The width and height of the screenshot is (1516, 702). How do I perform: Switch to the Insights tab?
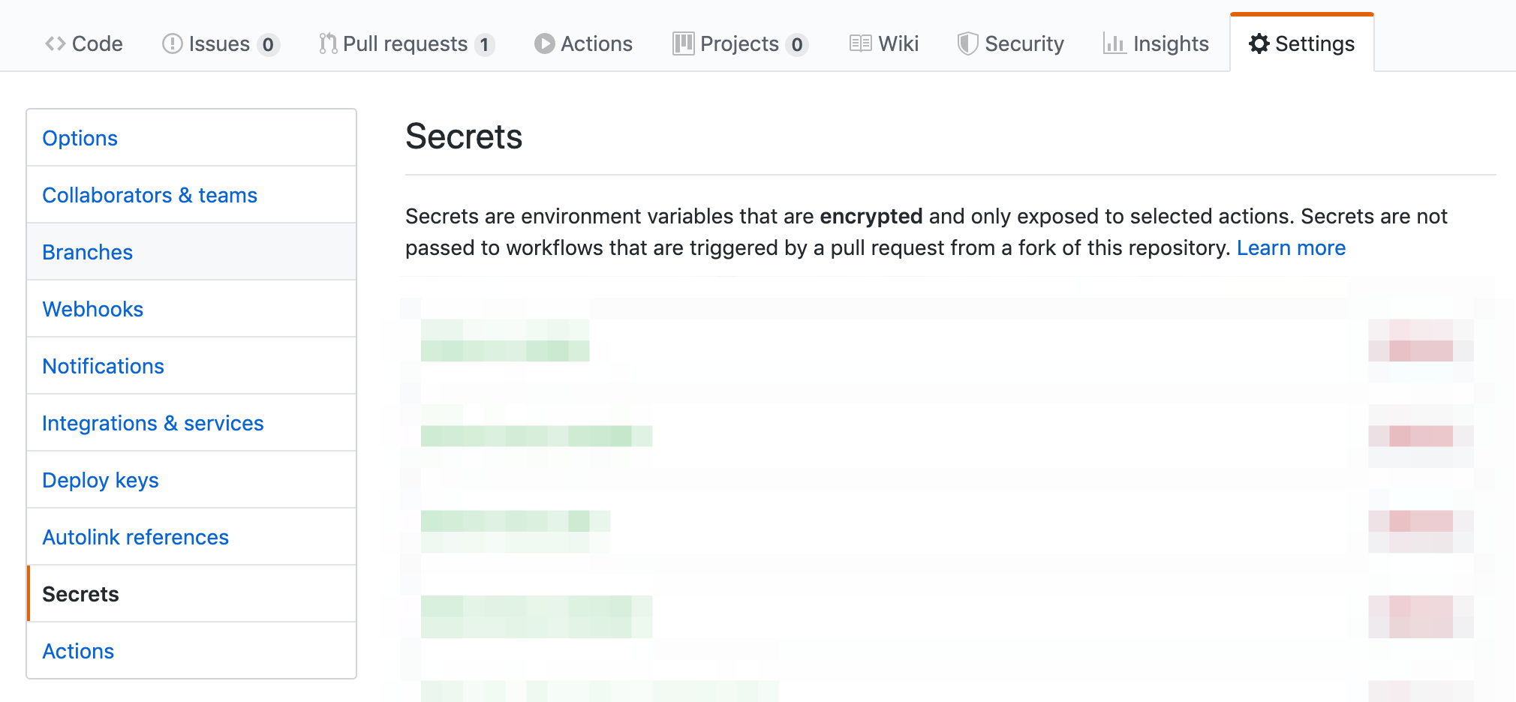tap(1170, 43)
